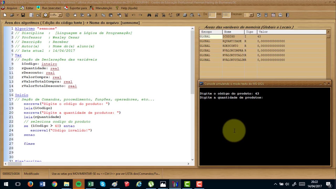Show hidden system tray icons
The width and height of the screenshot is (336, 189).
pyautogui.click(x=275, y=184)
